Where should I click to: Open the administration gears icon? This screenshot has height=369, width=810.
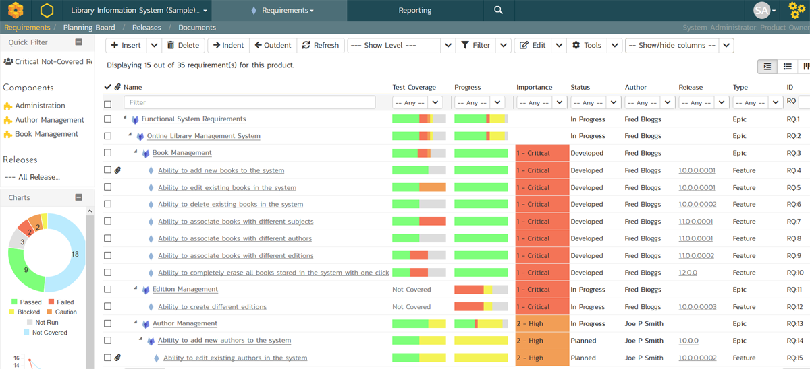[x=796, y=11]
